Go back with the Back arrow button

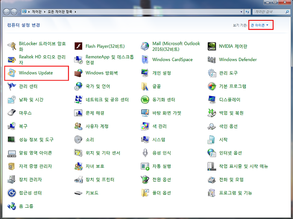point(7,12)
